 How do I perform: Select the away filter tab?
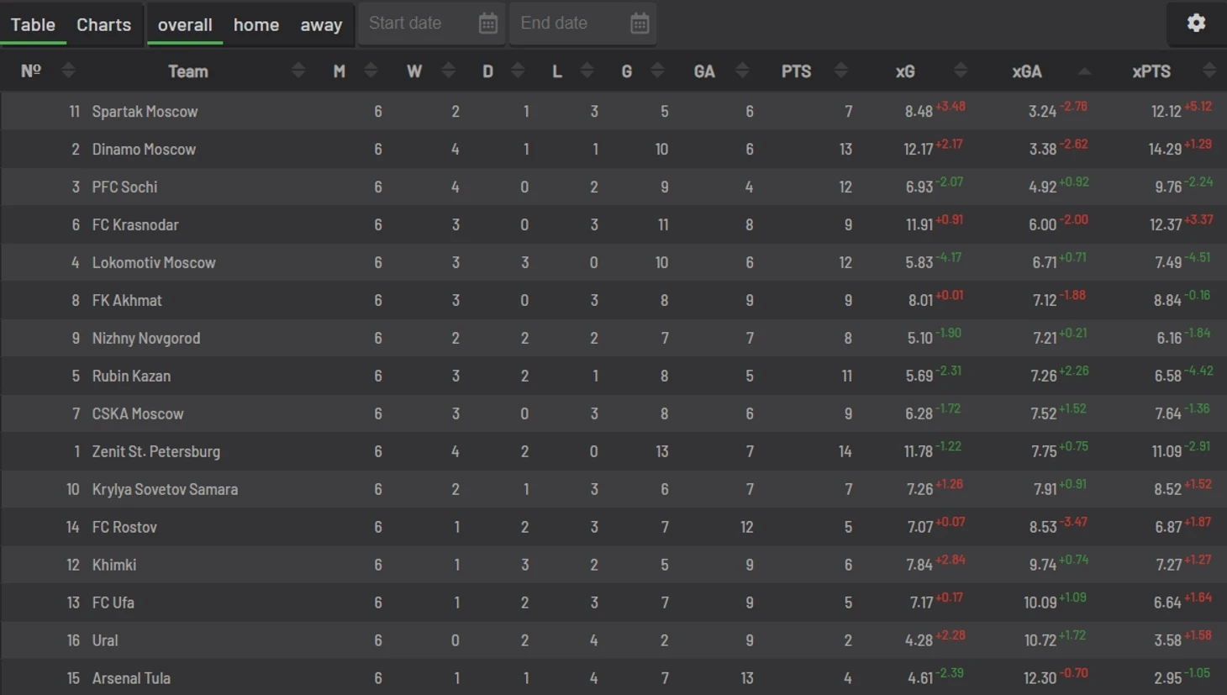pos(321,24)
